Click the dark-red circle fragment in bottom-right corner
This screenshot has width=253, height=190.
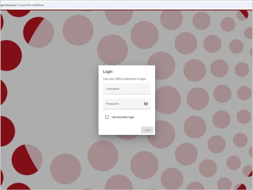tap(242, 187)
